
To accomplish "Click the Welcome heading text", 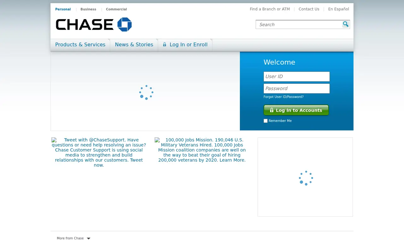I will click(x=279, y=62).
